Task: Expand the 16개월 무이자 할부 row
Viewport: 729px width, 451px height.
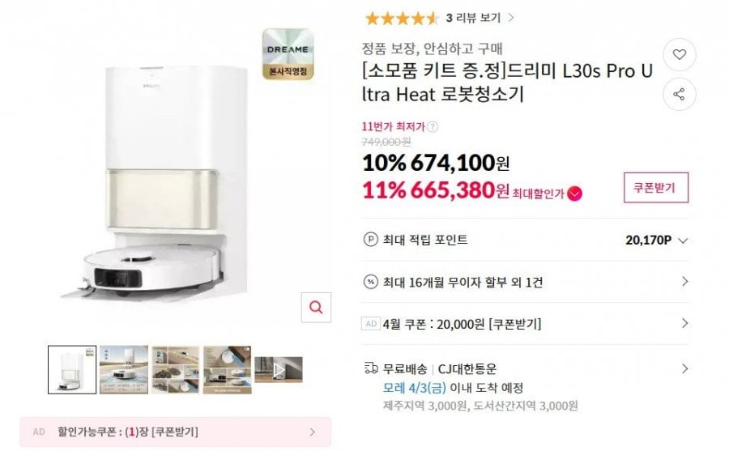Action: (684, 282)
